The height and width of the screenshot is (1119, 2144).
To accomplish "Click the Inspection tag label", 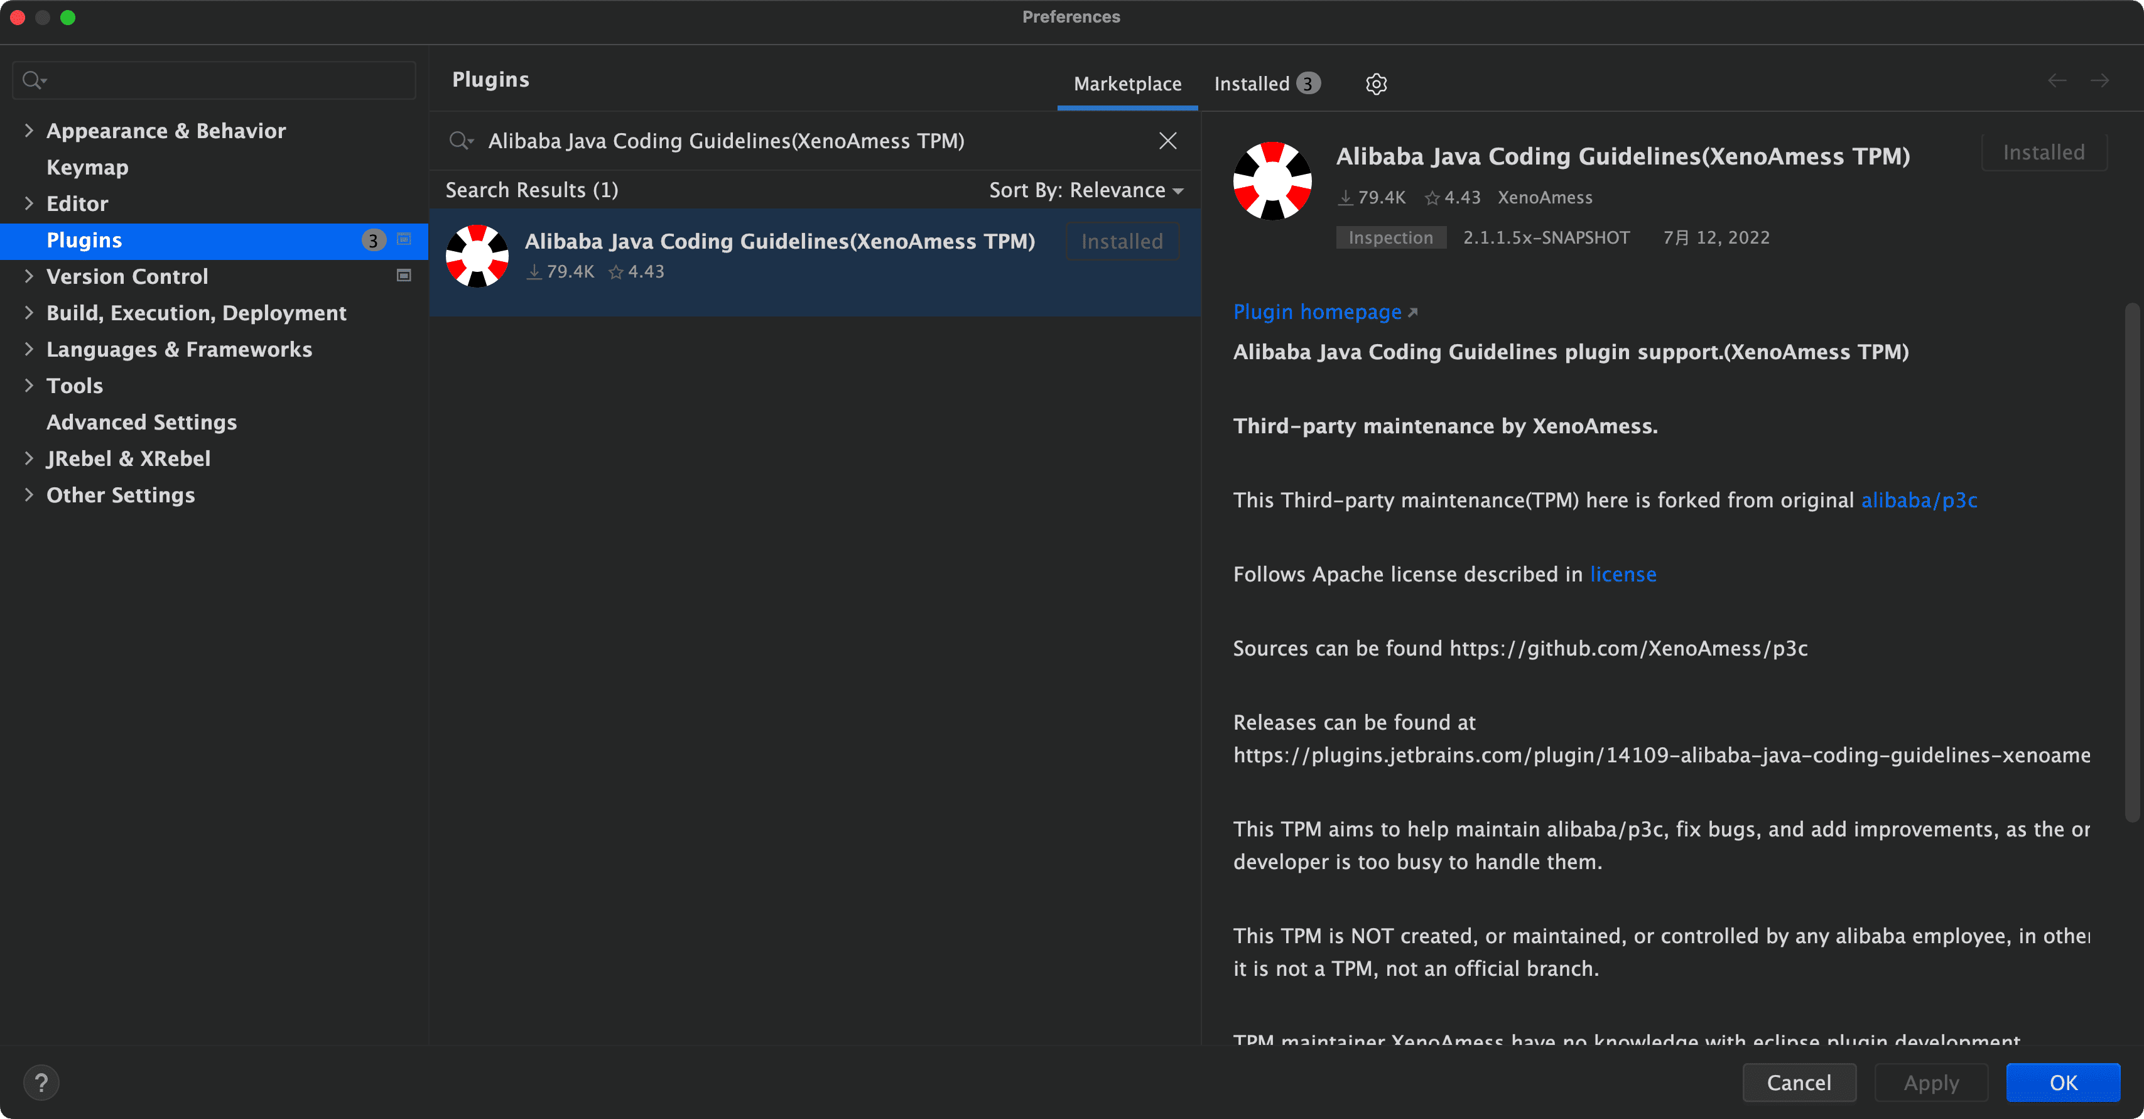I will (1391, 238).
